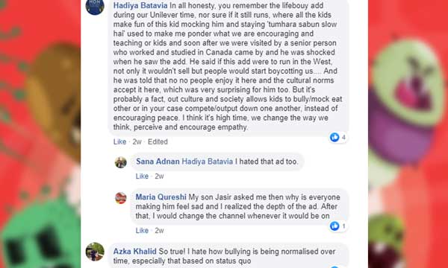Viewport: 448px width, 268px height.
Task: Open Maria Qureshi's name link
Action: (161, 197)
